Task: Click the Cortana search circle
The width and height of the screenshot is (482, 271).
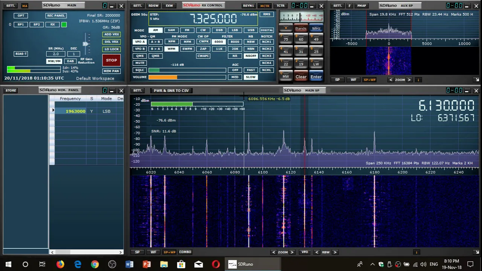Action: (x=25, y=264)
